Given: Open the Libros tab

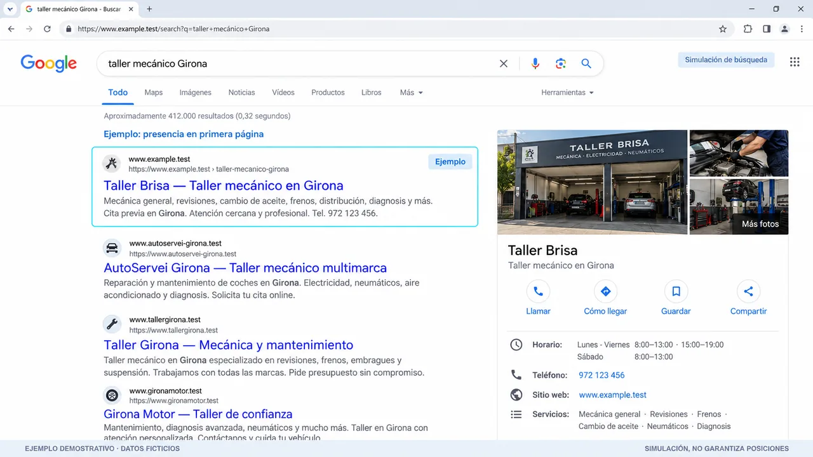Looking at the screenshot, I should [372, 93].
